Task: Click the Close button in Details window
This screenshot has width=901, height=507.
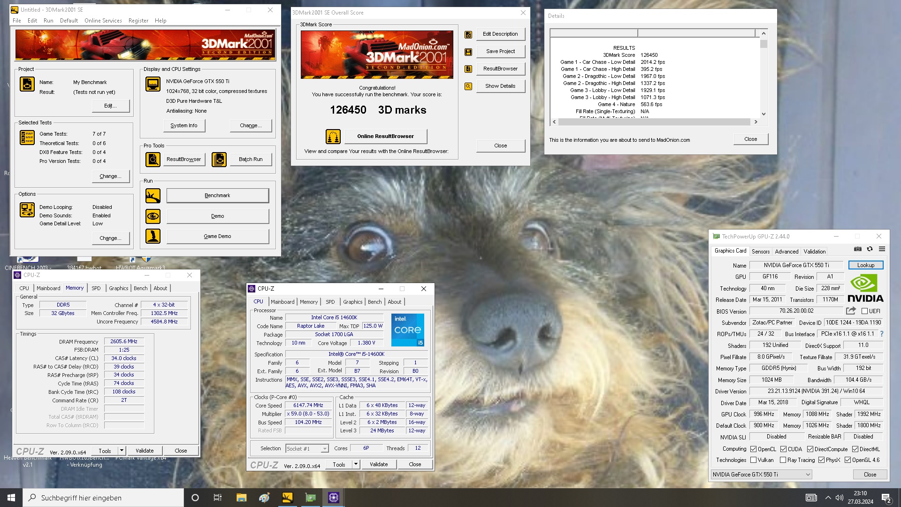Action: 750,139
